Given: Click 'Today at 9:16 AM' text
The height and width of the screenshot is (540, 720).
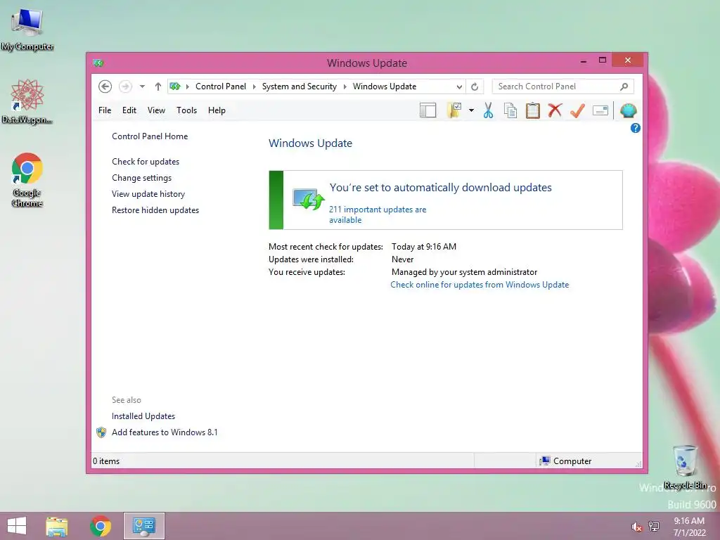Looking at the screenshot, I should 424,247.
